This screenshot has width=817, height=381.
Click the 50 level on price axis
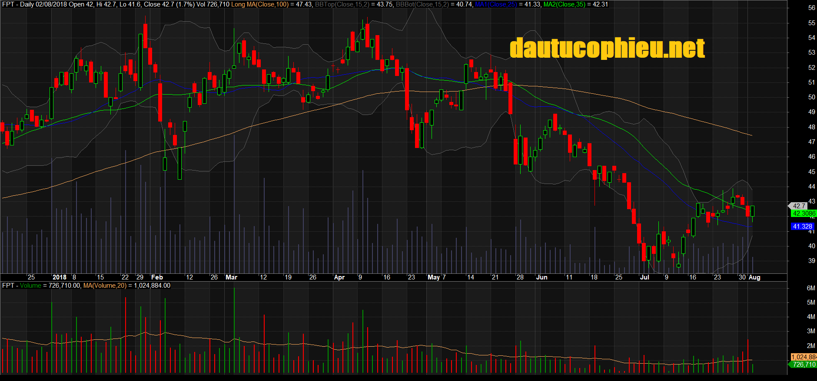coord(811,97)
